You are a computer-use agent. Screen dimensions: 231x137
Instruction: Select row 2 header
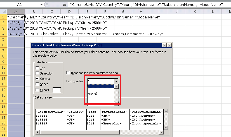pyautogui.click(x=3, y=23)
